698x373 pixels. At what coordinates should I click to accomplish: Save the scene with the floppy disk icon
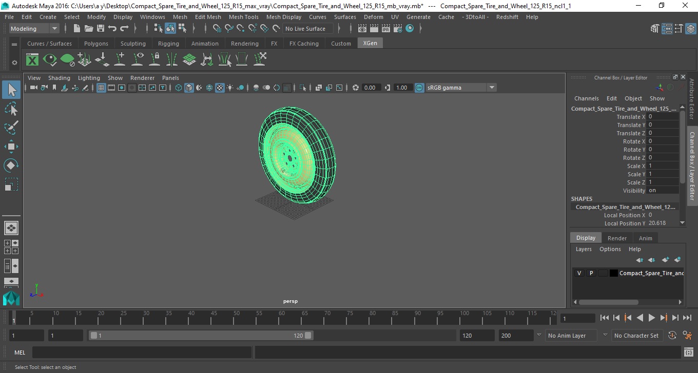point(101,29)
